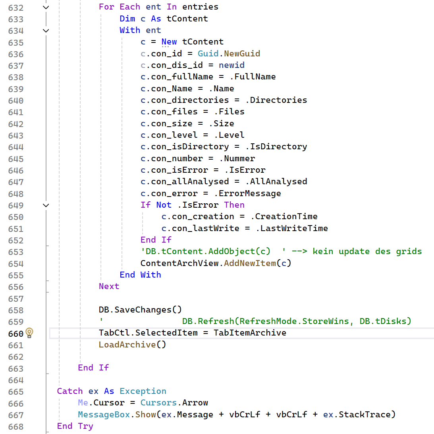This screenshot has height=434, width=434.
Task: Click 'entries' in the For Each statement
Action: tap(201, 7)
